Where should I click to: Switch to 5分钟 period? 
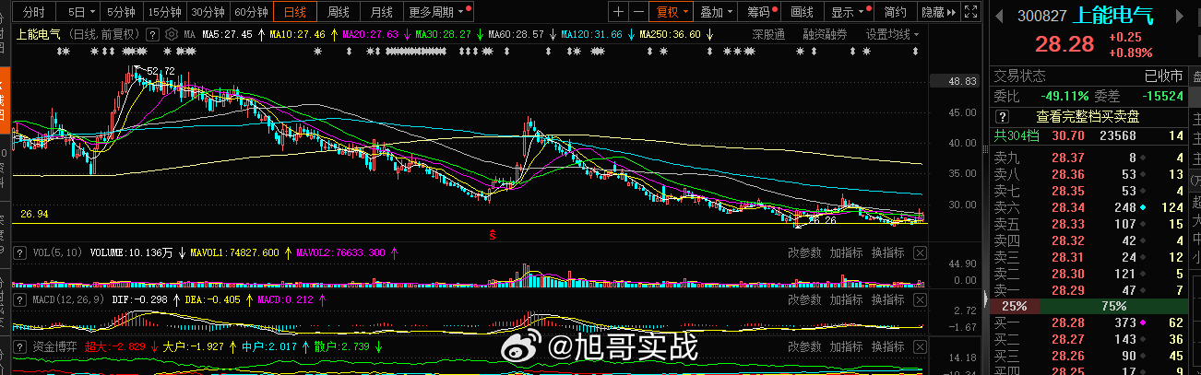(x=120, y=12)
